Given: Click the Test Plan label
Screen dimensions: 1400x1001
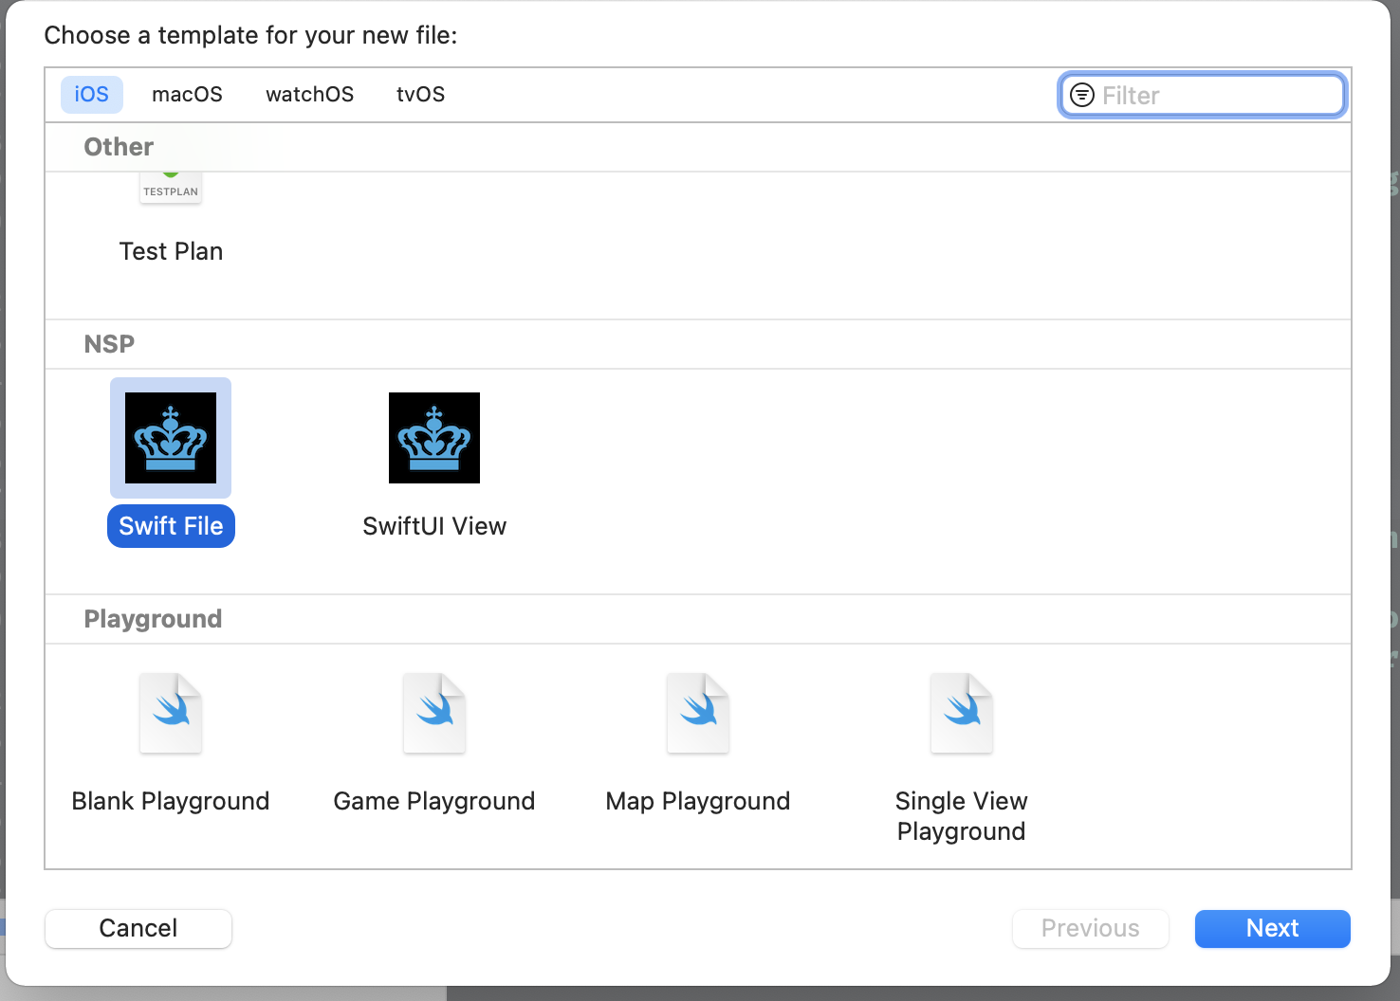Looking at the screenshot, I should (x=171, y=251).
